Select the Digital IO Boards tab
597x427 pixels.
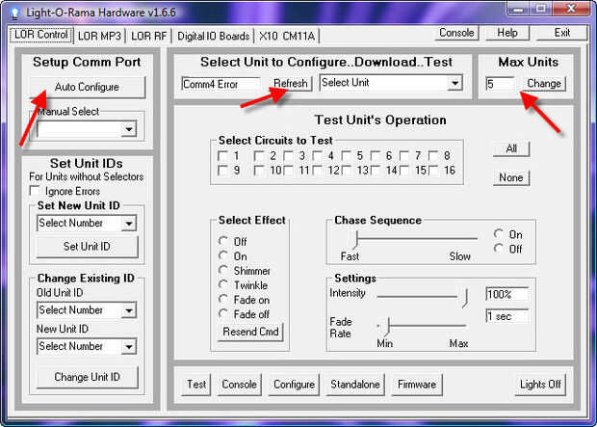[213, 37]
